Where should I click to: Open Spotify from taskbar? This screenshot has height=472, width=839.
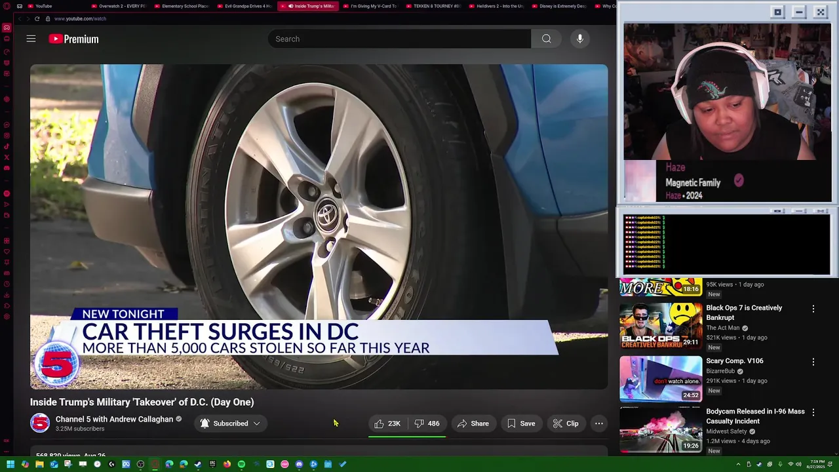click(241, 464)
